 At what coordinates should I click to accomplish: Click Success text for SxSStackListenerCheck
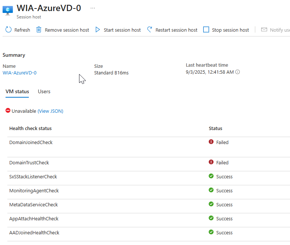pos(224,177)
